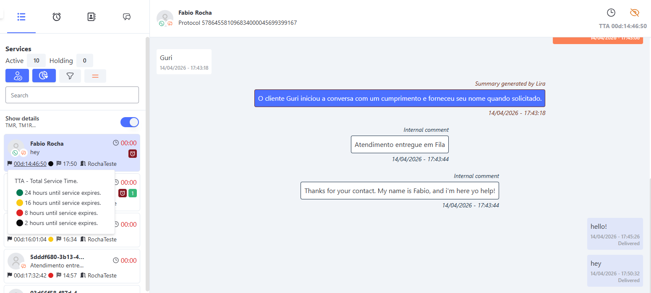Click the Guri message bubble
The width and height of the screenshot is (651, 293).
(x=184, y=62)
